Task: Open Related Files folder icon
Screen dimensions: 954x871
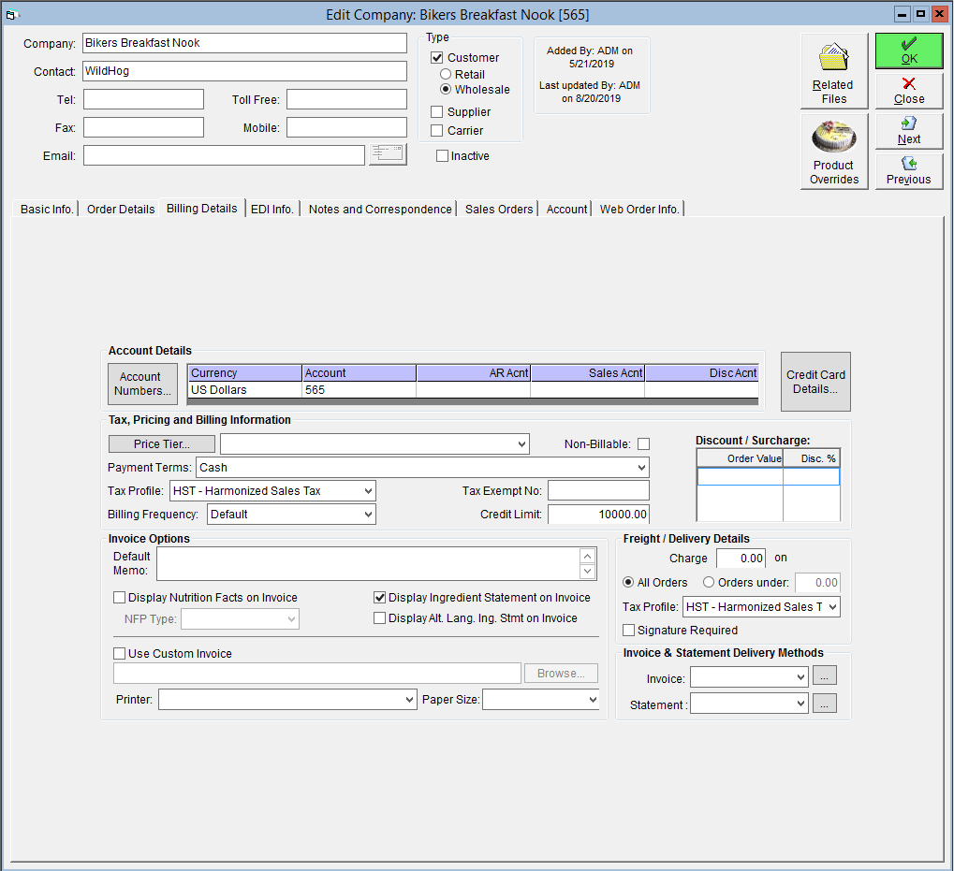Action: [x=833, y=71]
